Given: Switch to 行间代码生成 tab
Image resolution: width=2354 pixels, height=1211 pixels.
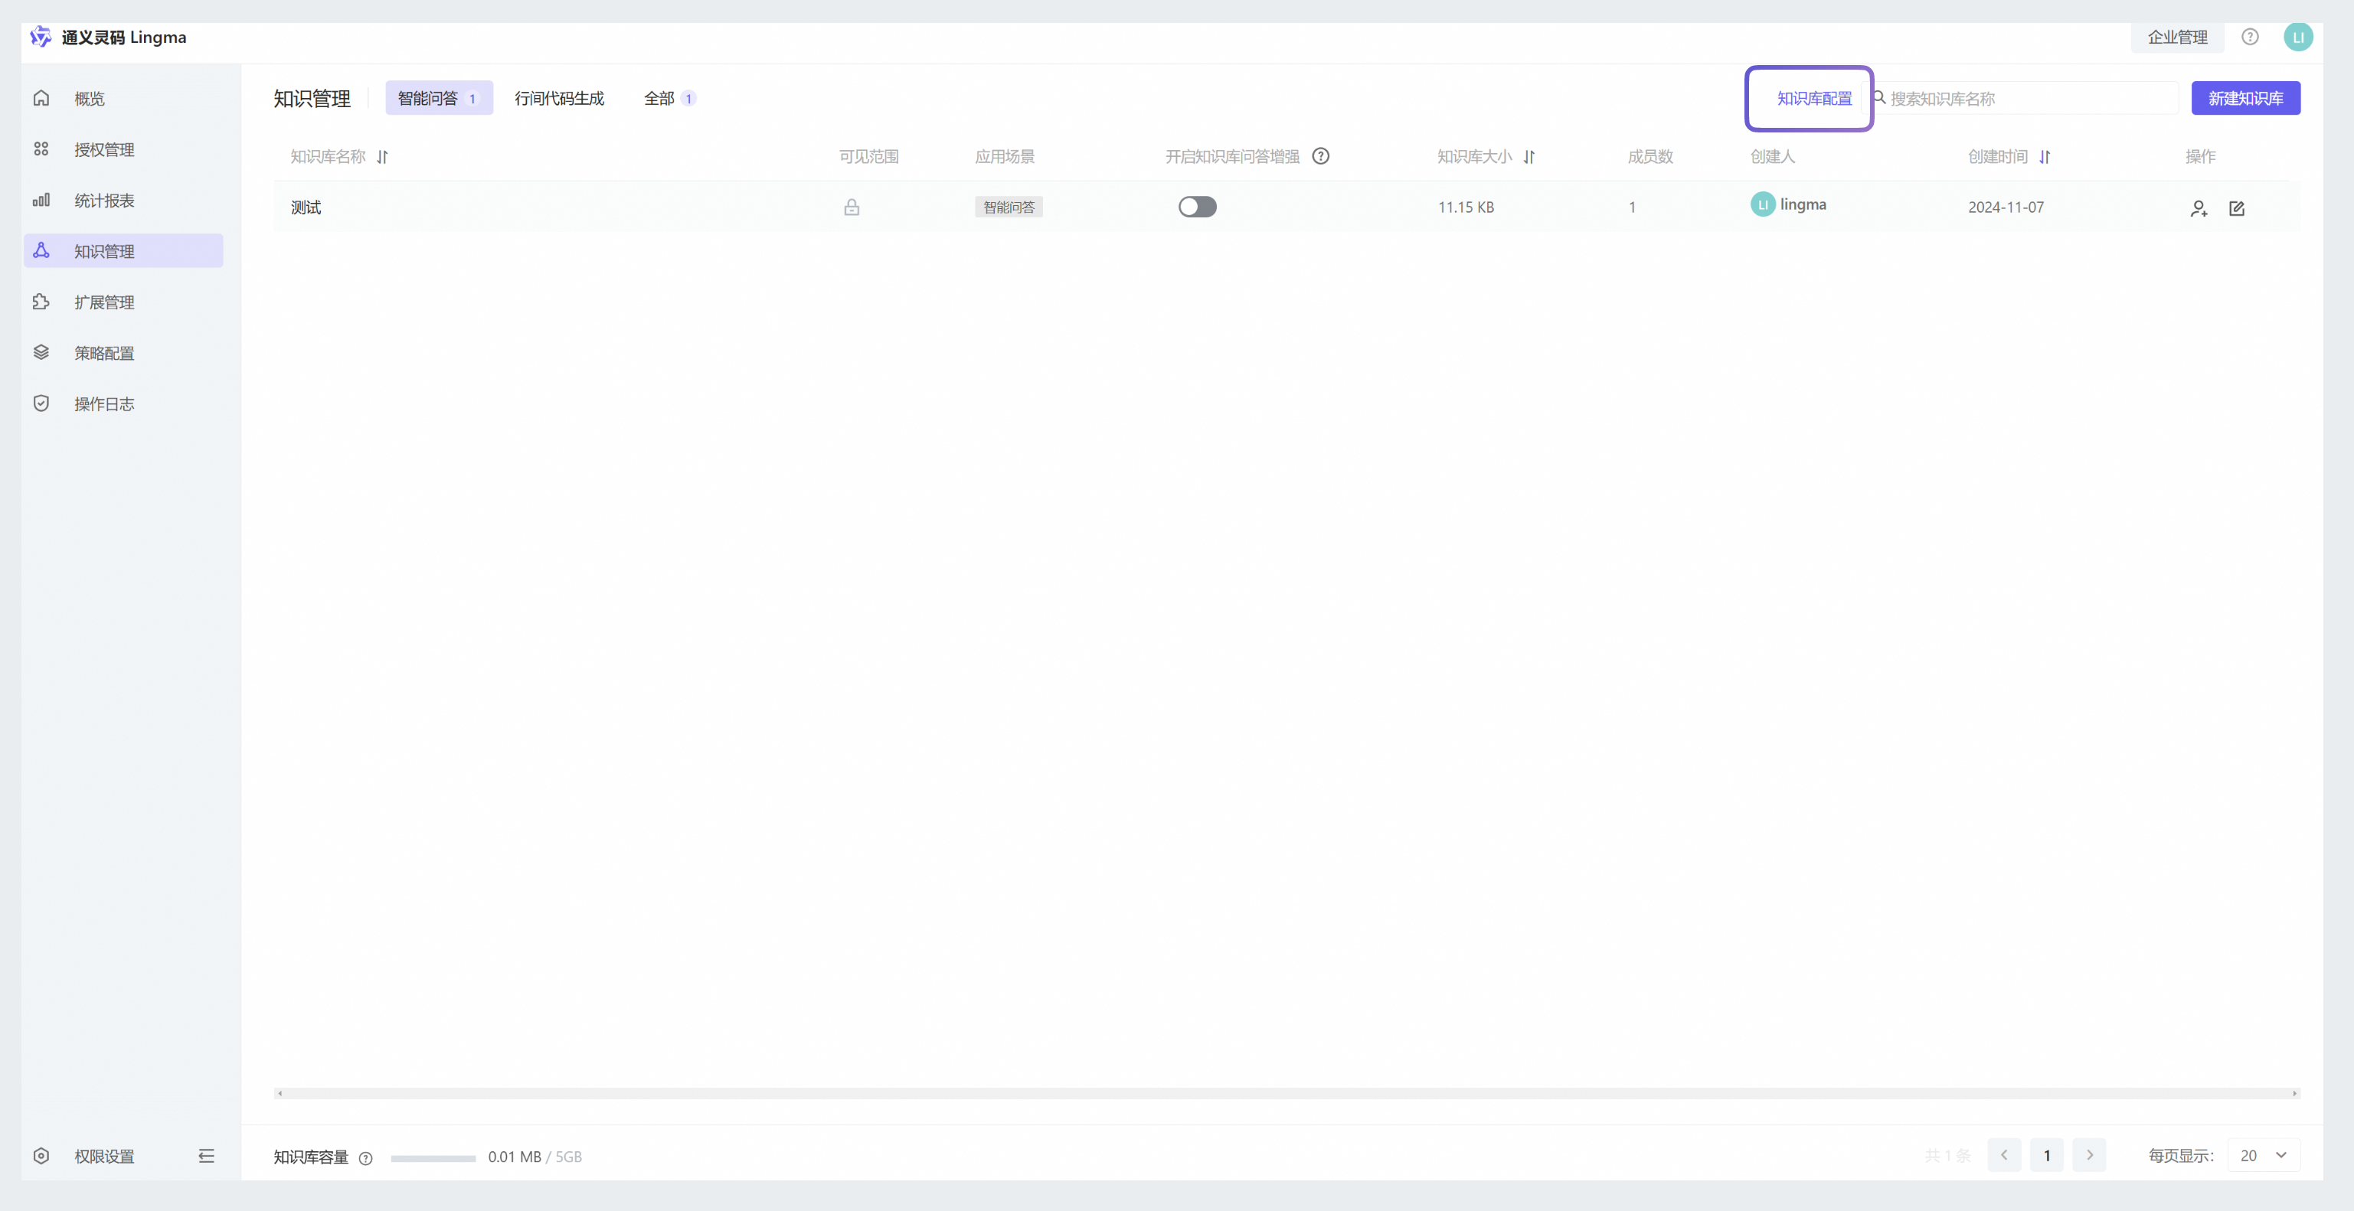Looking at the screenshot, I should point(559,98).
